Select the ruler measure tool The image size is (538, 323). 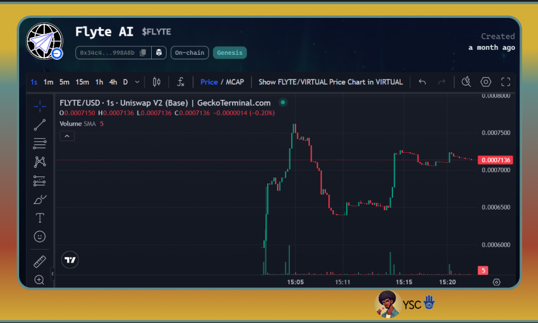click(x=40, y=261)
